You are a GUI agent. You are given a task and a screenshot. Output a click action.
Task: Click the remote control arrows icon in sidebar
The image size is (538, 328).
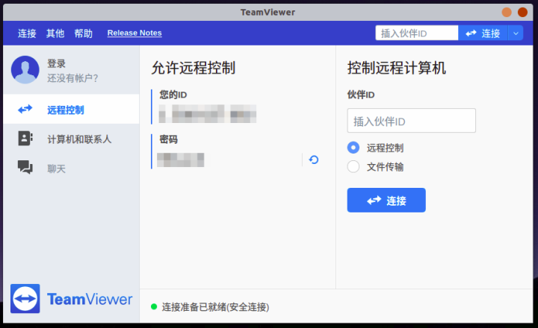click(25, 110)
